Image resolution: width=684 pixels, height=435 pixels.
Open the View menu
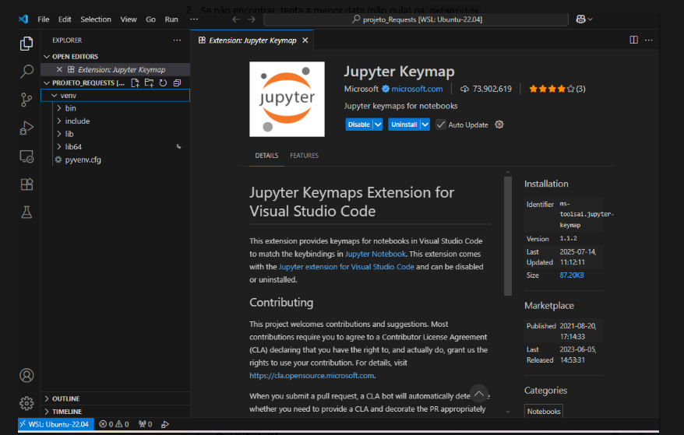[129, 19]
